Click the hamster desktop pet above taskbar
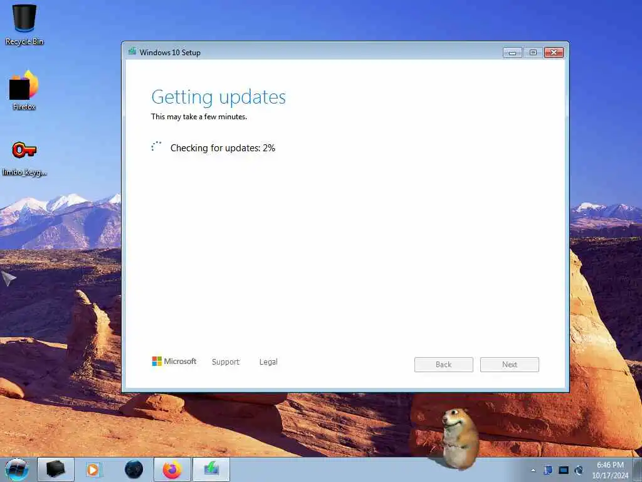This screenshot has width=642, height=482. [x=460, y=439]
